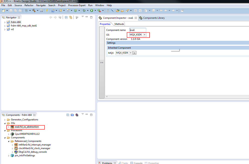Viewport: 249px width, 164px height.
Task: Open the Refactor menu
Action: tap(29, 5)
